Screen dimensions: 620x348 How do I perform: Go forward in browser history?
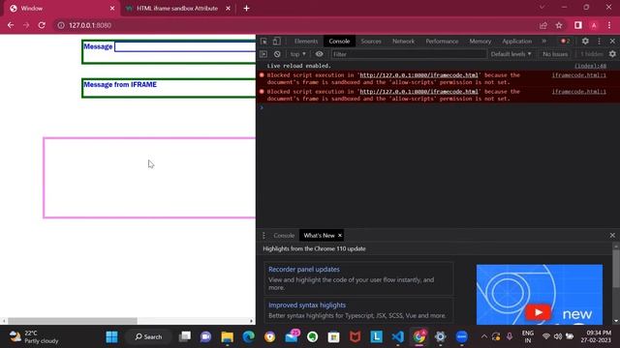[26, 25]
